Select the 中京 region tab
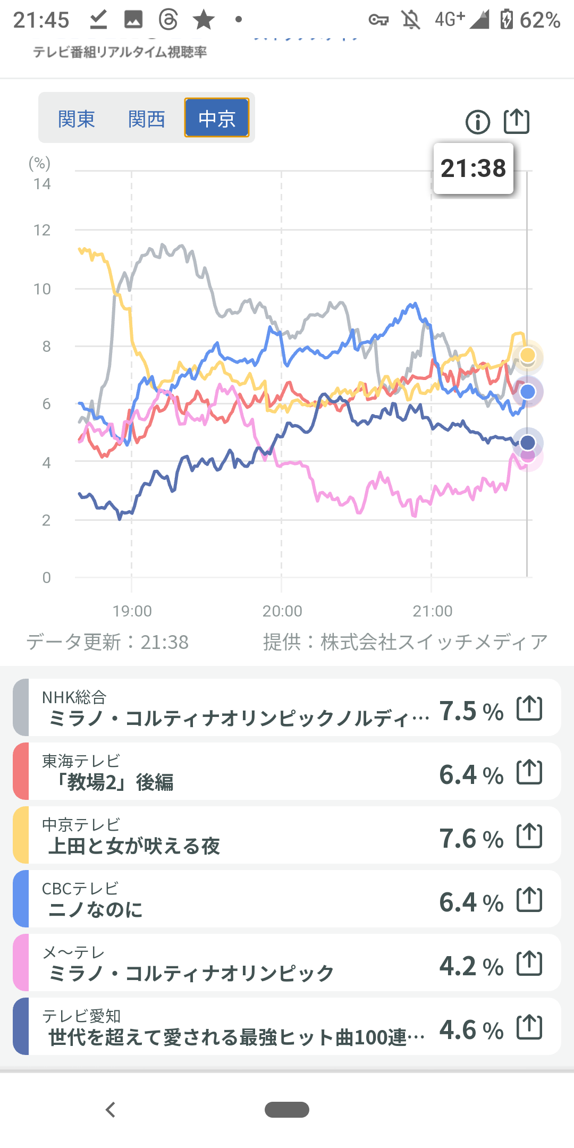Viewport: 574px width, 1148px height. pyautogui.click(x=217, y=118)
